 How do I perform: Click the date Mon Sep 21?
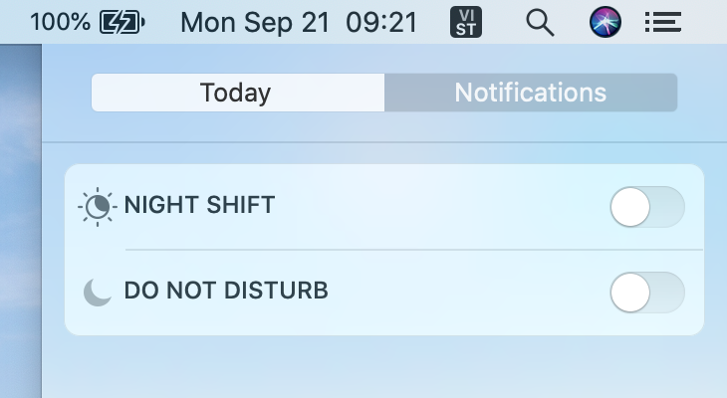(255, 22)
